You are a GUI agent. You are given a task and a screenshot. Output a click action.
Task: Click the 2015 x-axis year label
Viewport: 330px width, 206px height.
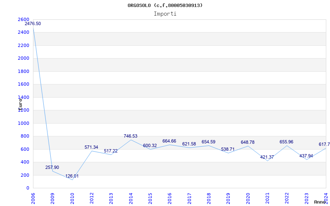[150, 199]
